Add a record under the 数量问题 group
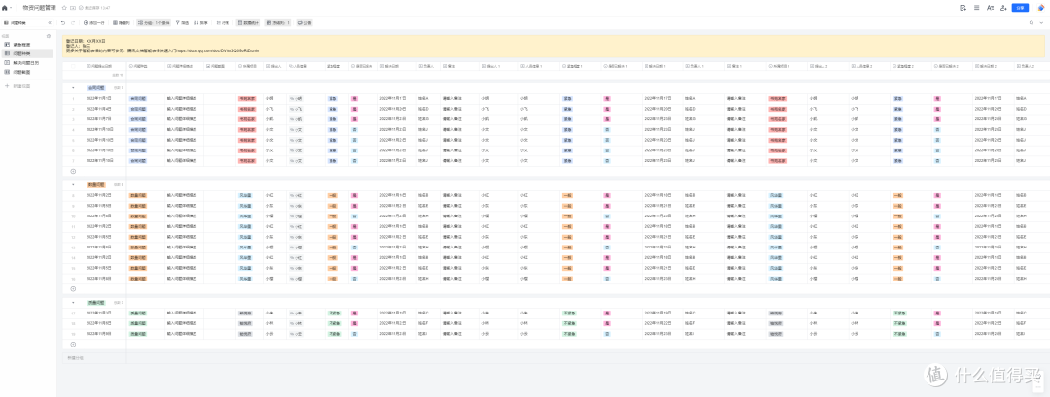Screen dimensions: 1050x397 (x=74, y=288)
